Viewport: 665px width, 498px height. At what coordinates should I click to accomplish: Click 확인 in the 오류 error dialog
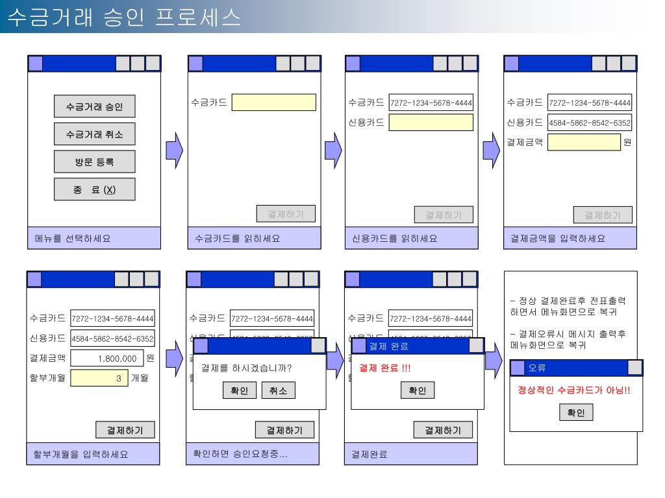click(x=576, y=412)
